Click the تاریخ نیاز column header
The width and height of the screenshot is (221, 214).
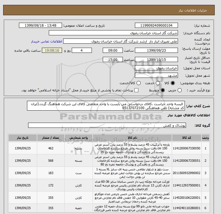pyautogui.click(x=22, y=138)
